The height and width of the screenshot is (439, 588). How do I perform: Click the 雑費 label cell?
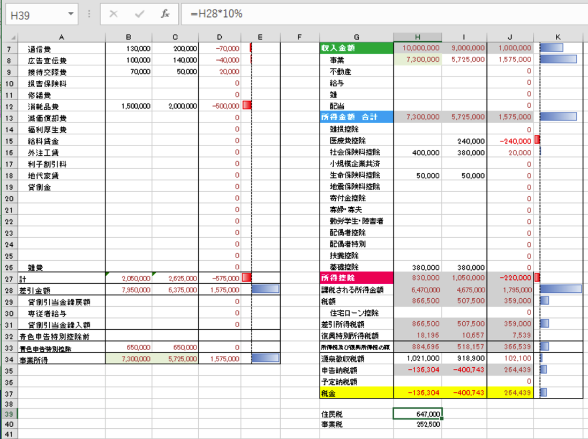click(x=62, y=268)
